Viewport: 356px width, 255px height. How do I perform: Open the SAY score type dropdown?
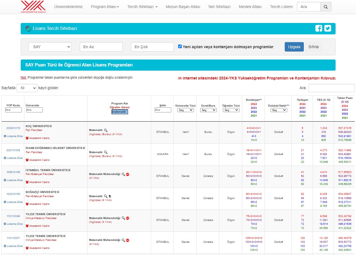pos(50,47)
